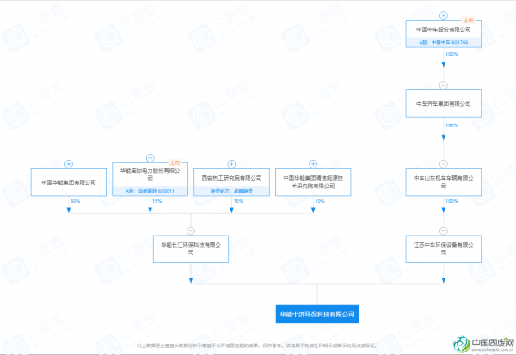
Task: Collapse minus icon above 华能长江环保科技有限公司
Action: tap(191, 230)
